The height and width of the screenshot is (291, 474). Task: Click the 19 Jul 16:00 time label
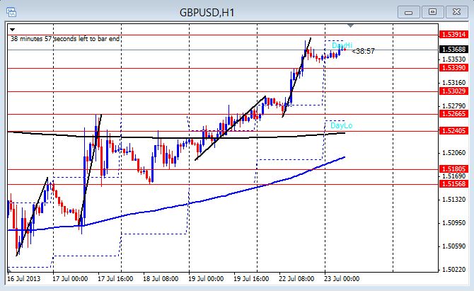(x=251, y=278)
